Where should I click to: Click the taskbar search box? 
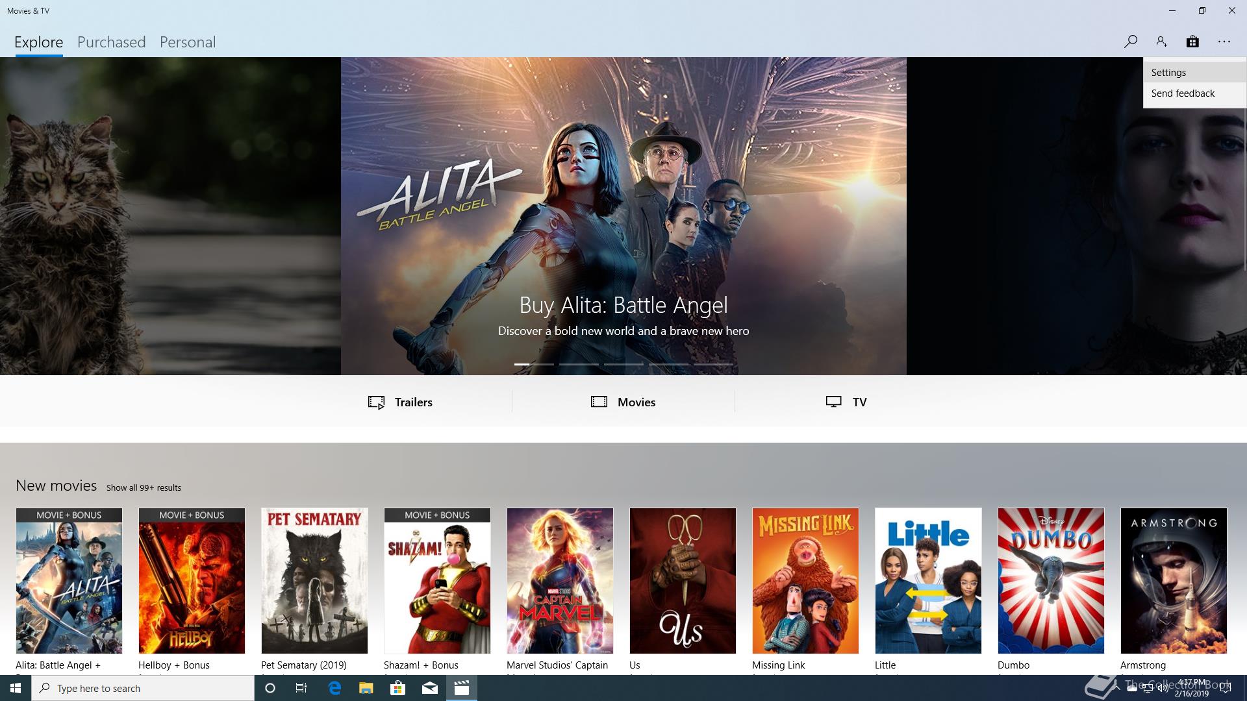click(x=143, y=688)
